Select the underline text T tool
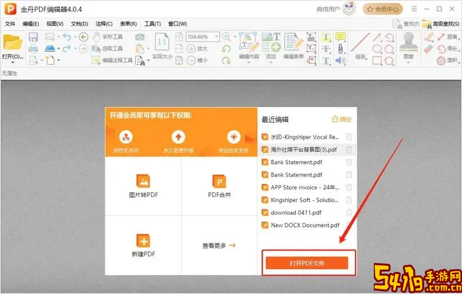Screen dimensions: 462x294 [326, 61]
